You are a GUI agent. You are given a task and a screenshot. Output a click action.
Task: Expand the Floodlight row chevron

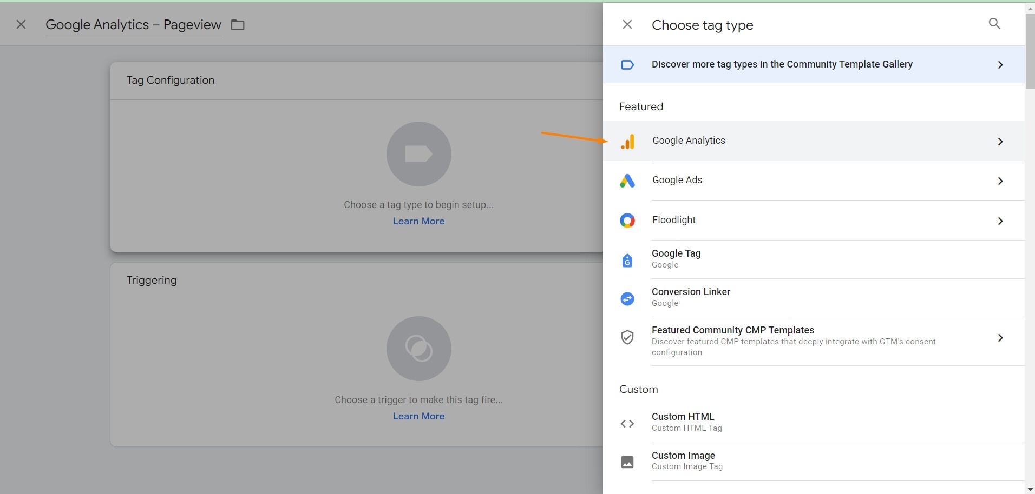point(1000,221)
